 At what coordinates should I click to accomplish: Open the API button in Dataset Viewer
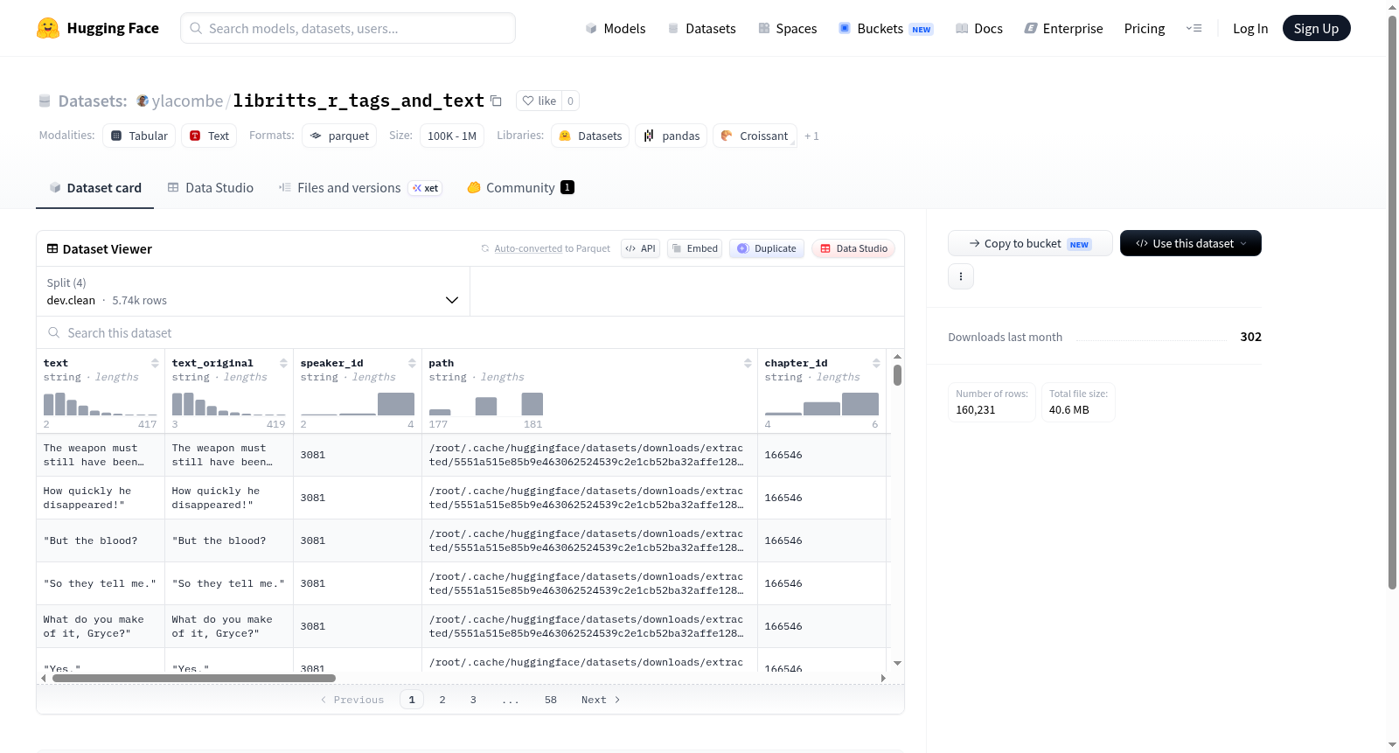click(x=640, y=248)
